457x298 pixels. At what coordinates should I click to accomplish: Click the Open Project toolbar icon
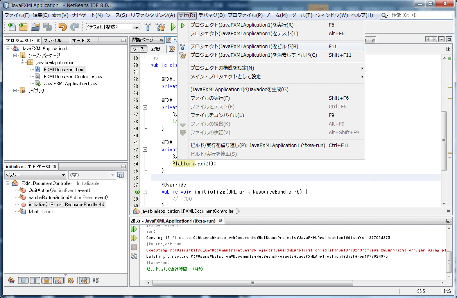(35, 27)
